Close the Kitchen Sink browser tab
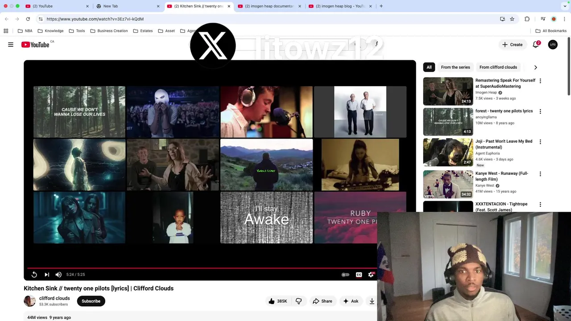The width and height of the screenshot is (571, 321). point(229,6)
